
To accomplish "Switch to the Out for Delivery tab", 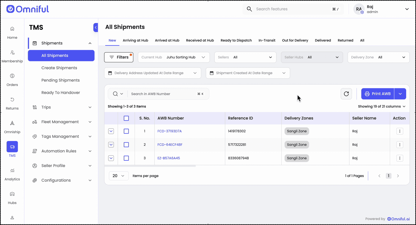I will pyautogui.click(x=295, y=40).
